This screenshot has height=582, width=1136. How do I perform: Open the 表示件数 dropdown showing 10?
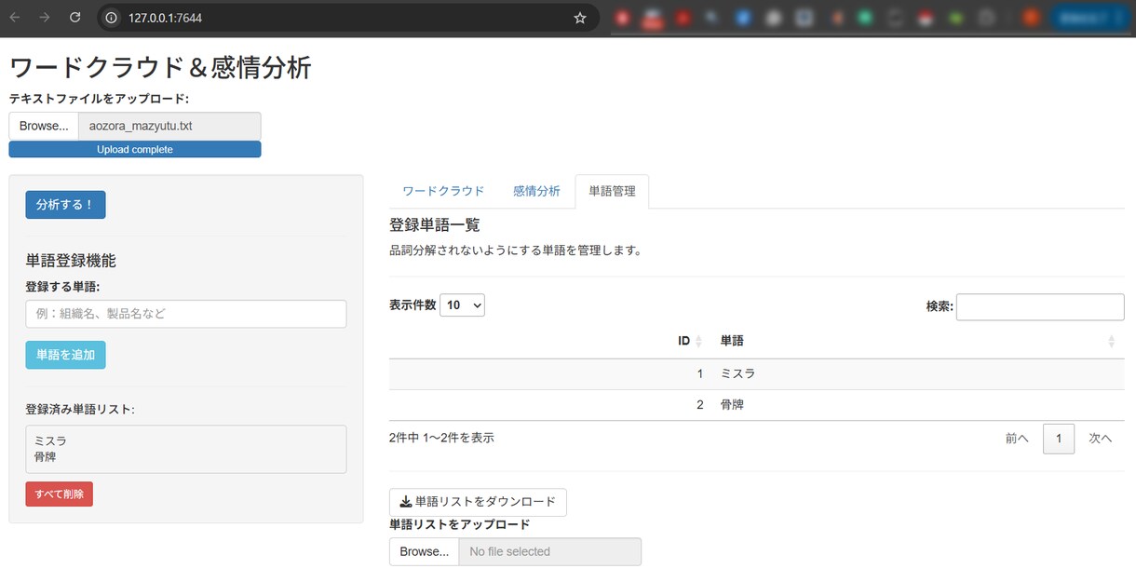click(462, 305)
